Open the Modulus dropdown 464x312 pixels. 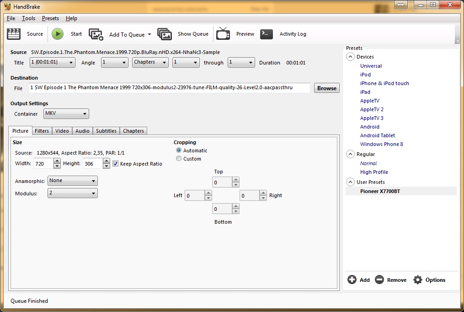coord(73,194)
